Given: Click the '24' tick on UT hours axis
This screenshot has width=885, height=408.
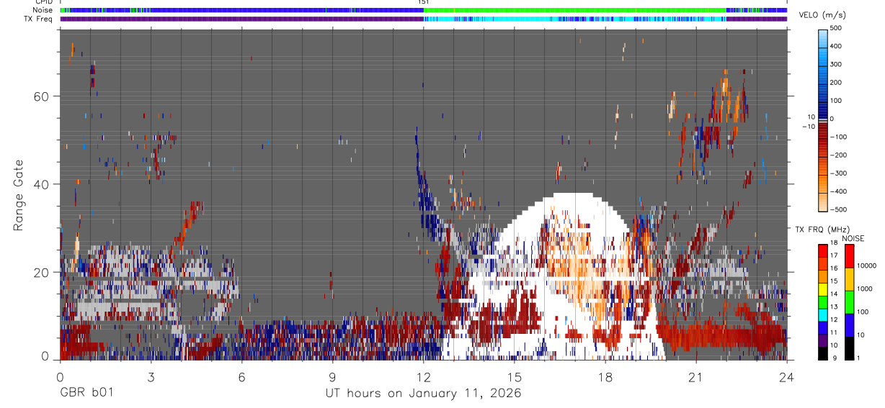Looking at the screenshot, I should 786,377.
